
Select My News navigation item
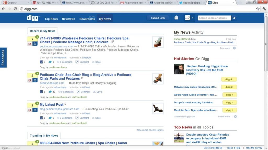click(x=105, y=18)
